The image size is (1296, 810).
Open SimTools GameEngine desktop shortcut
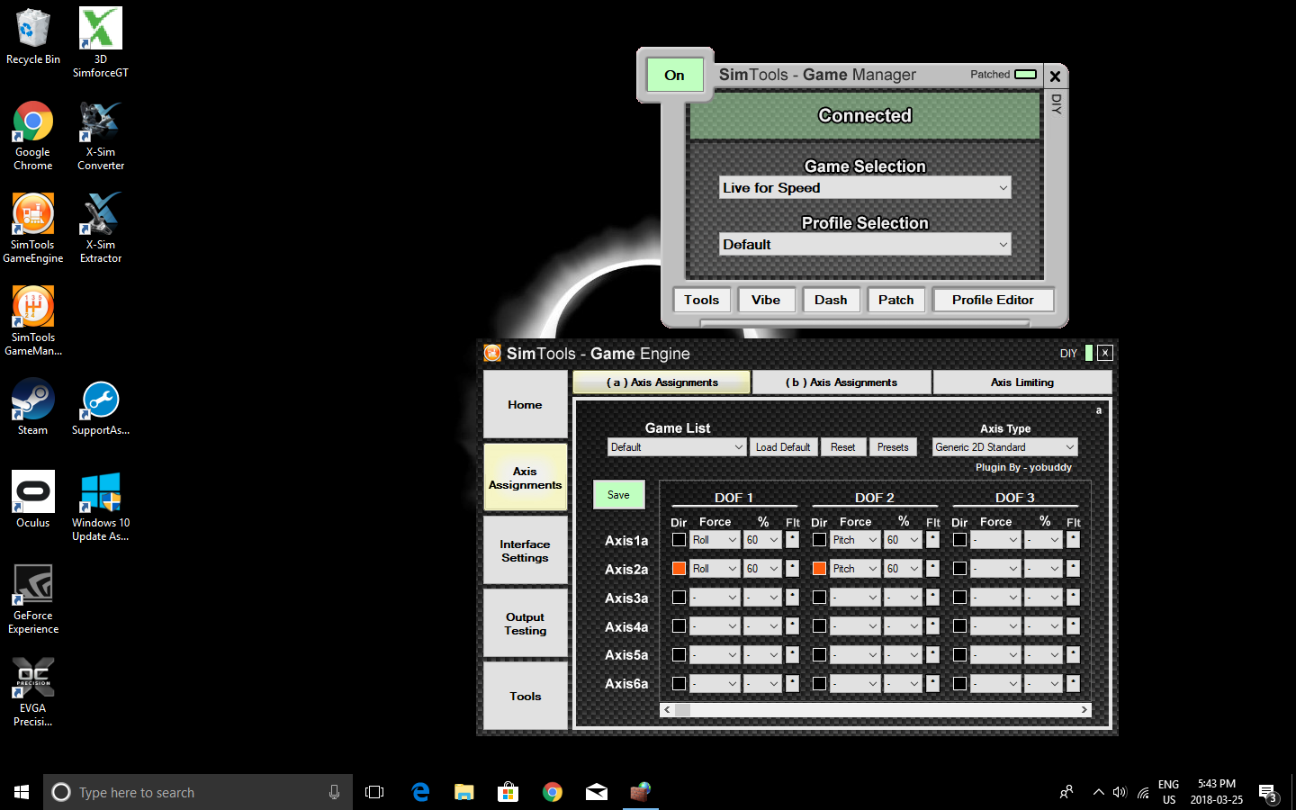tap(33, 229)
